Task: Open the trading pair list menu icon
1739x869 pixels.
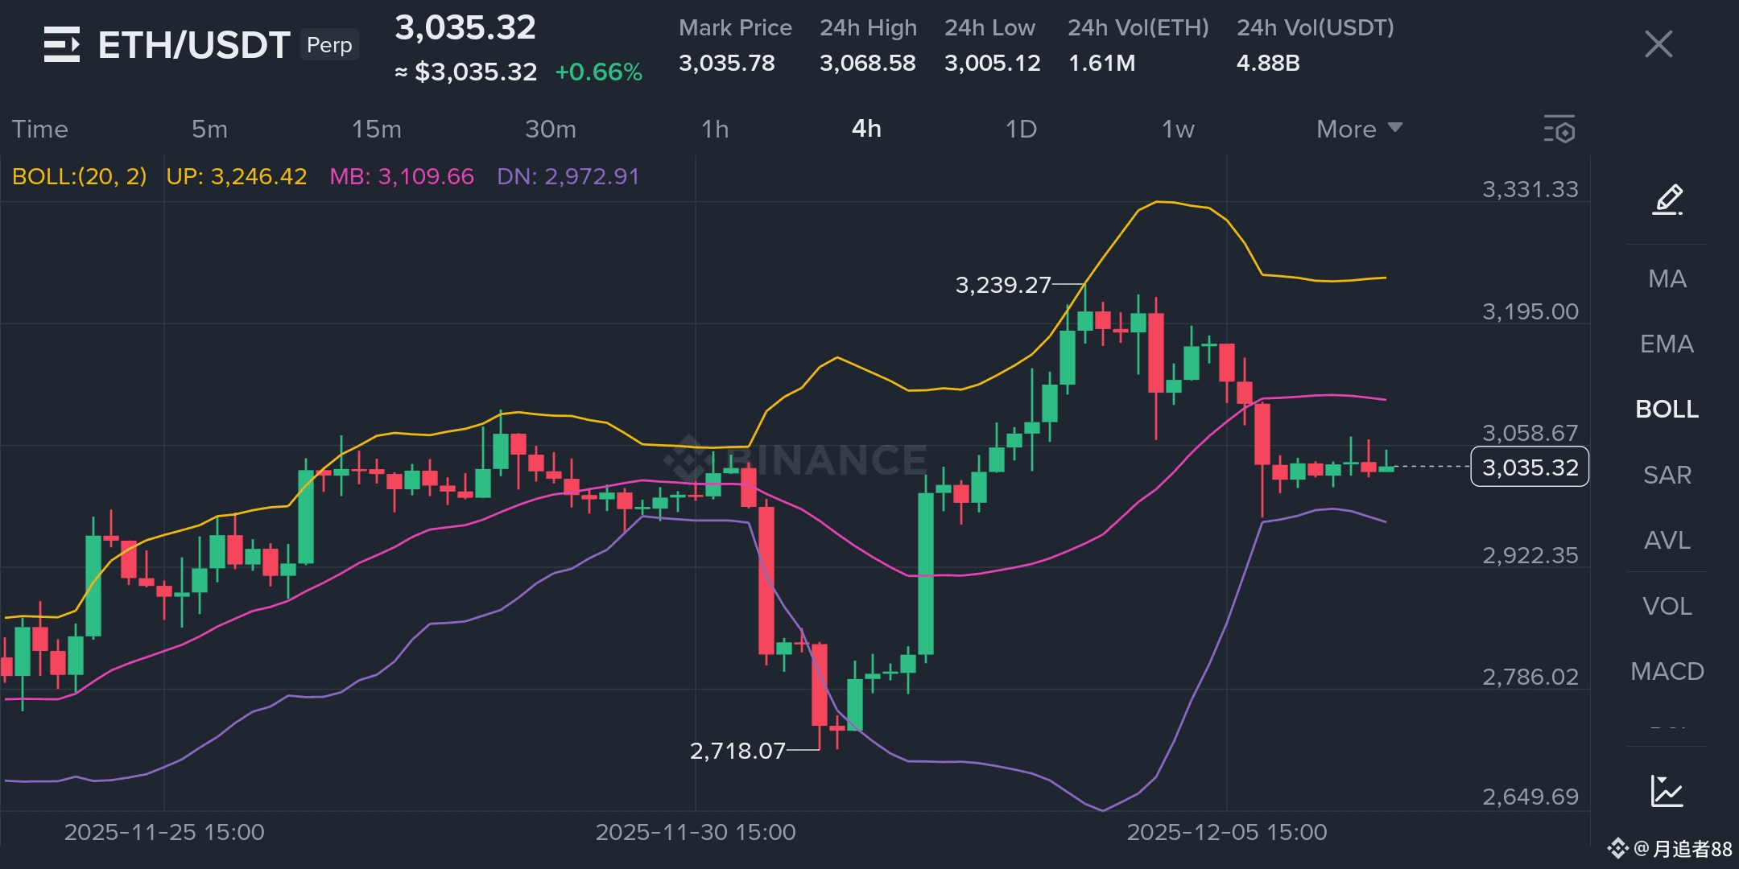Action: (x=61, y=44)
